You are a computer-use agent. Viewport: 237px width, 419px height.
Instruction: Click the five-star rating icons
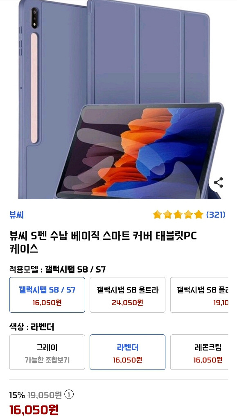[178, 214]
